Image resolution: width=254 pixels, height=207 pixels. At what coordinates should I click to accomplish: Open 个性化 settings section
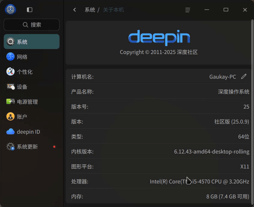(x=31, y=71)
